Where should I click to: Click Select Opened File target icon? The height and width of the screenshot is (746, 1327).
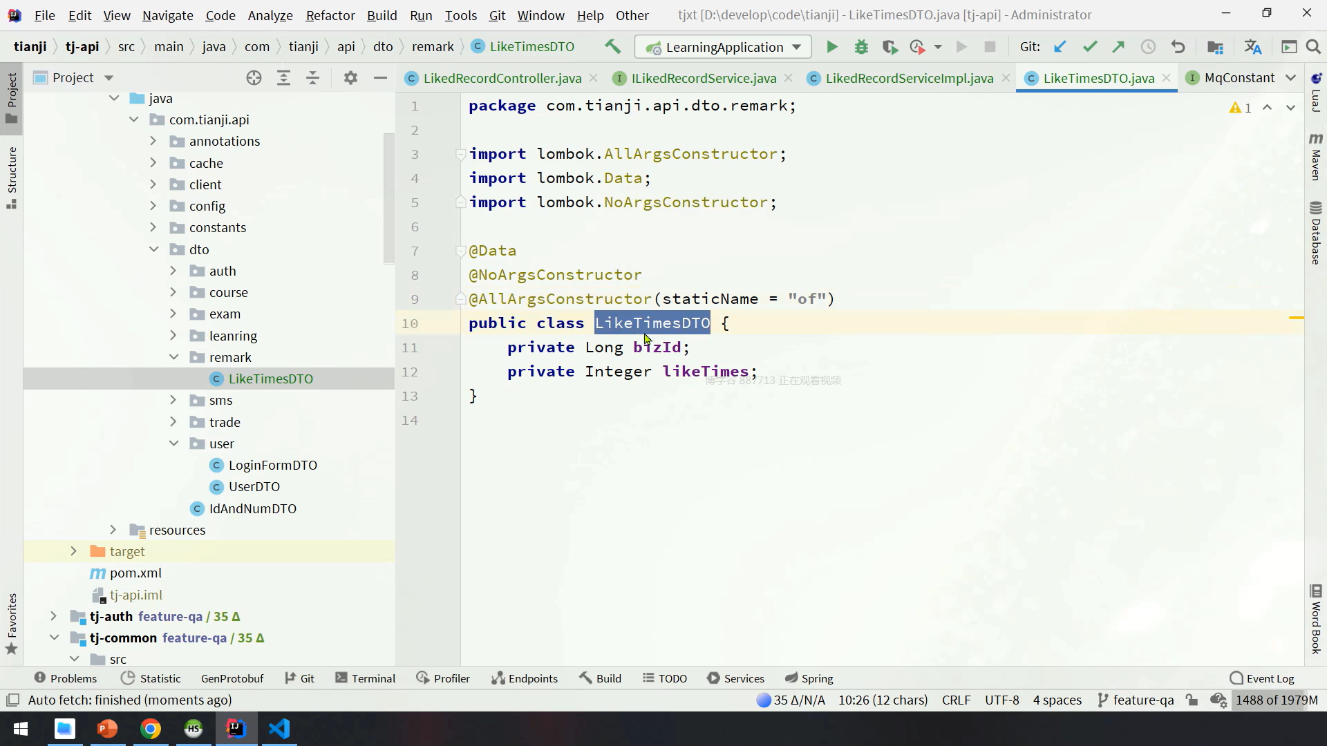(x=254, y=78)
